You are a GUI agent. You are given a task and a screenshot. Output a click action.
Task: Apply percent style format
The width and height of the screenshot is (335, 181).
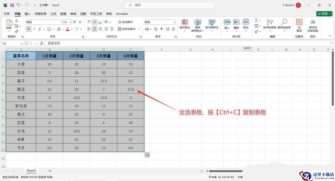pyautogui.click(x=156, y=29)
